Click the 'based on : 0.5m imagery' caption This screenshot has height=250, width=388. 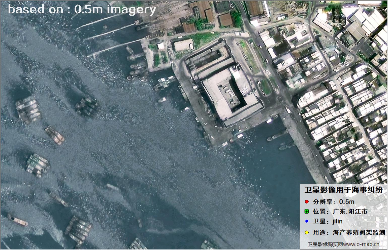click(82, 10)
